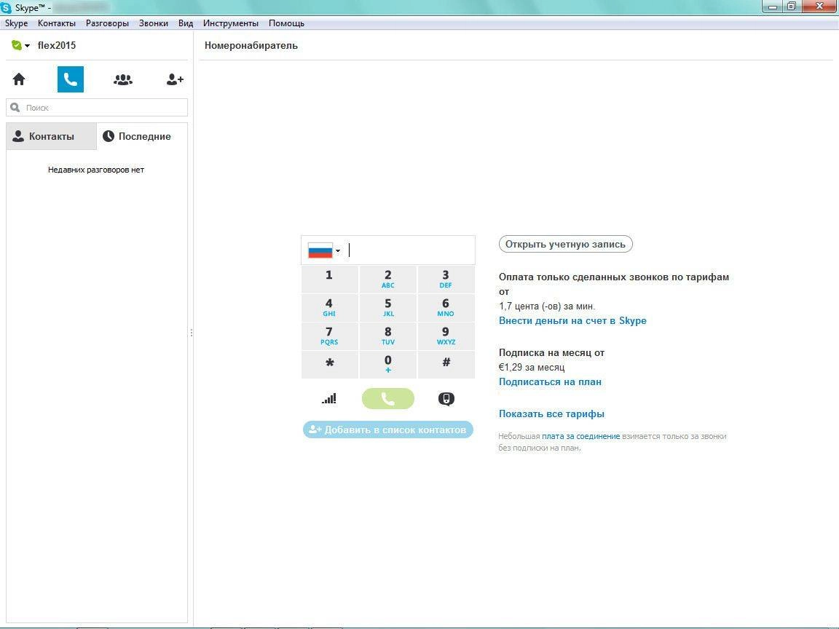This screenshot has width=839, height=629.
Task: Dial digit 5 JKL on keypad
Action: [388, 307]
